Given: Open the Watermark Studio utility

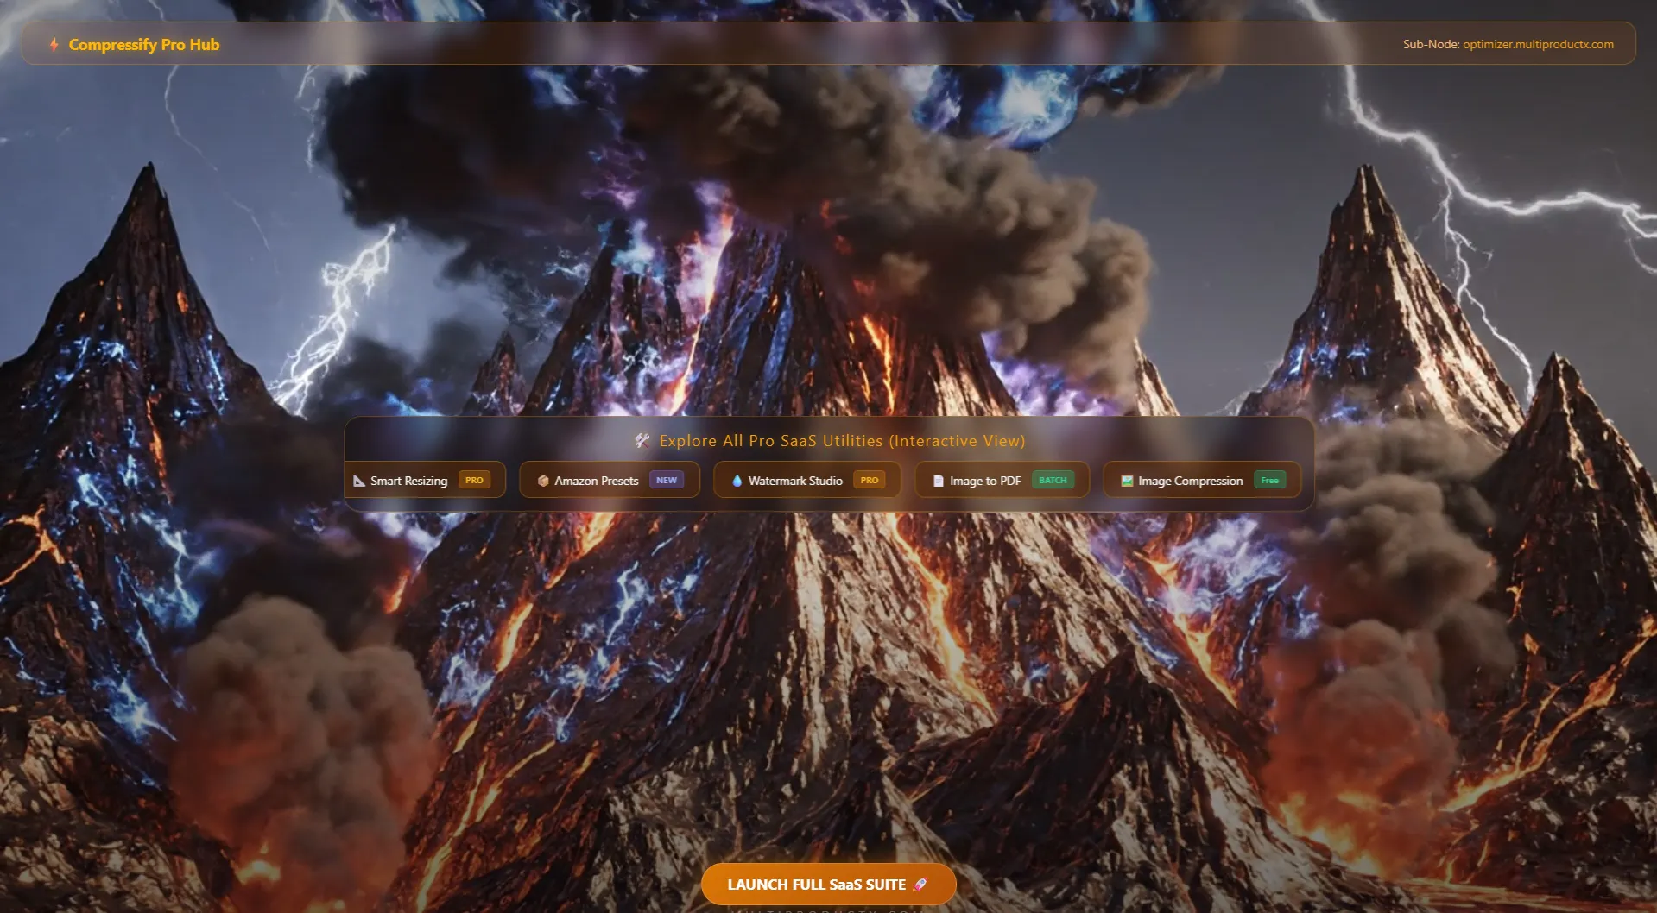Looking at the screenshot, I should tap(806, 480).
